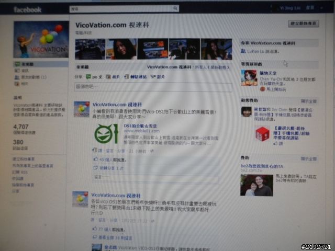
Task: Click the friends activity people icon
Action: (x=17, y=77)
